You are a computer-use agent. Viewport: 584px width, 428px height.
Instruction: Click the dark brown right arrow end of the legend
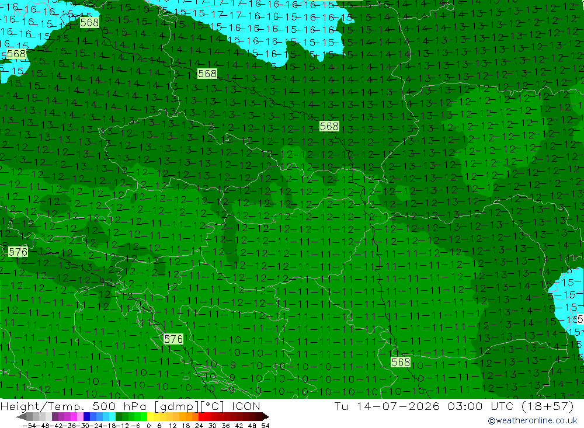pyautogui.click(x=266, y=417)
